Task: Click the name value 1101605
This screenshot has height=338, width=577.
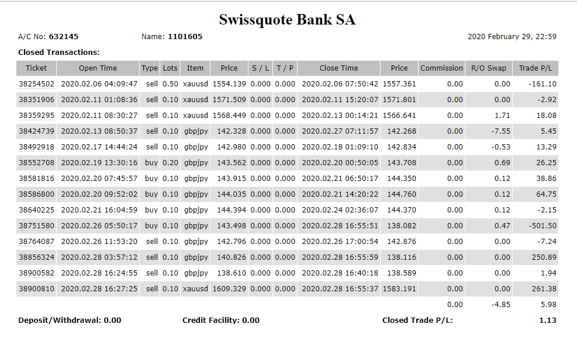Action: 185,37
